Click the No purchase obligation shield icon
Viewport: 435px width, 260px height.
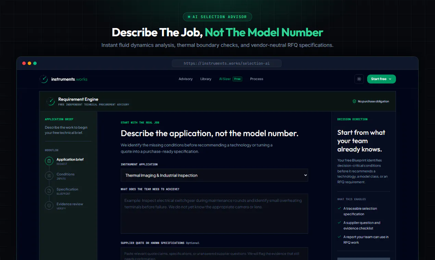[355, 101]
